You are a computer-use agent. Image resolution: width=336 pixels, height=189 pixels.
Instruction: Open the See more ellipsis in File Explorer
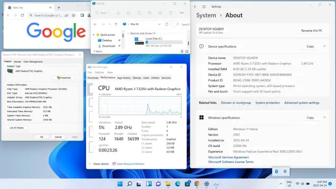(182, 13)
